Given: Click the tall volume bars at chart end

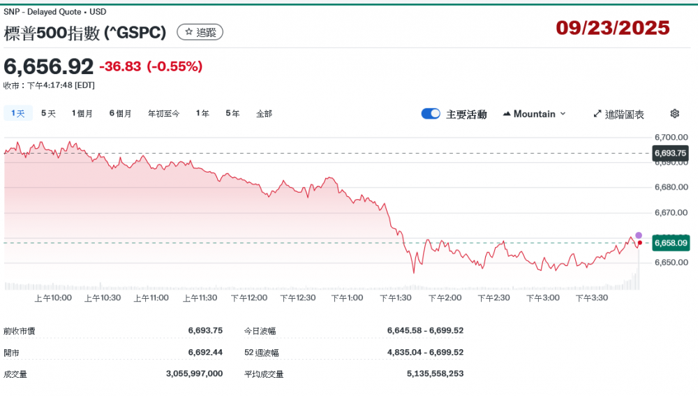Looking at the screenshot, I should pos(635,281).
